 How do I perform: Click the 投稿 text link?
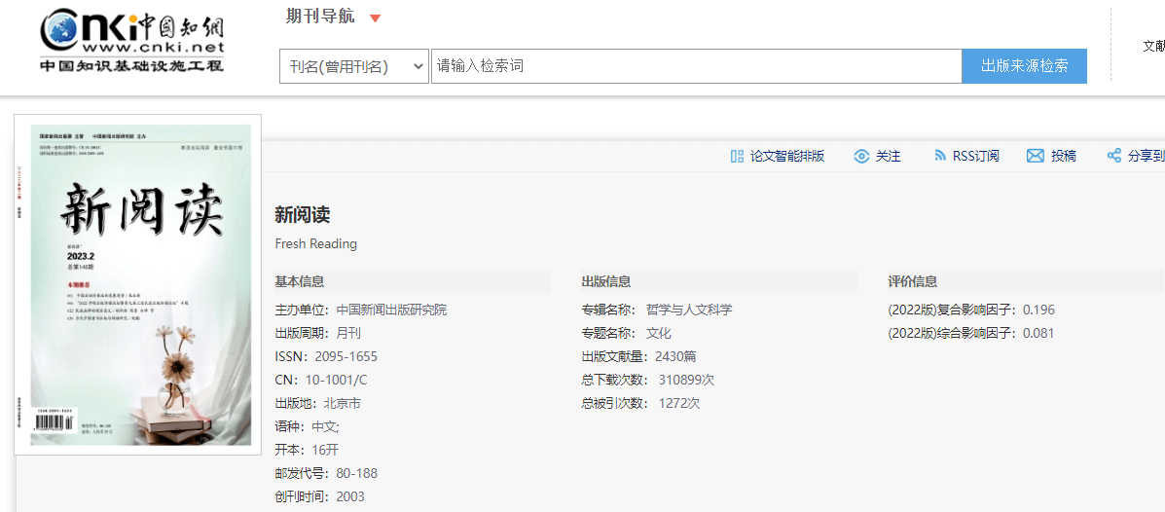tap(1063, 156)
